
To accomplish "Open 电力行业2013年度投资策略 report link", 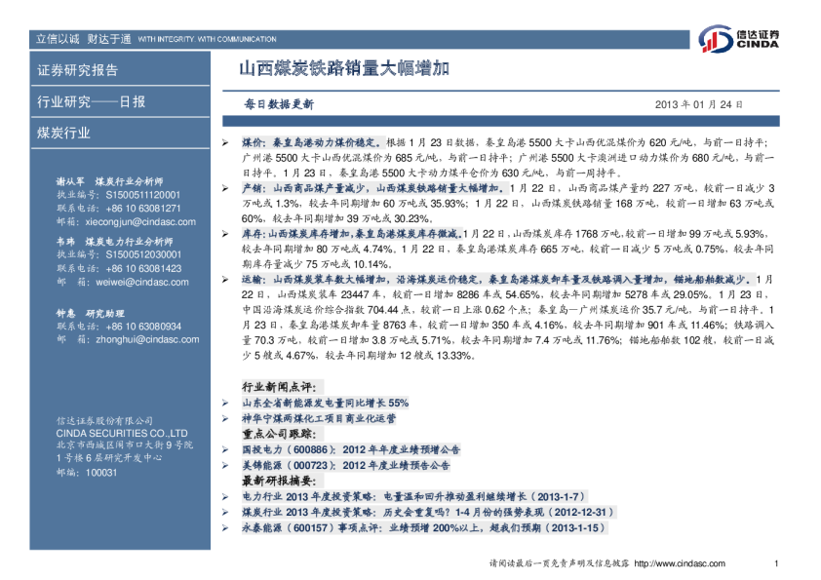I will [401, 497].
